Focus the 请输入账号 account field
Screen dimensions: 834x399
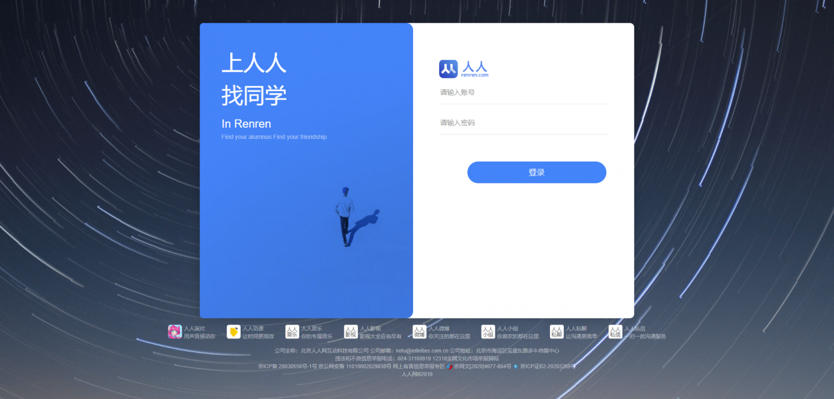coord(523,92)
